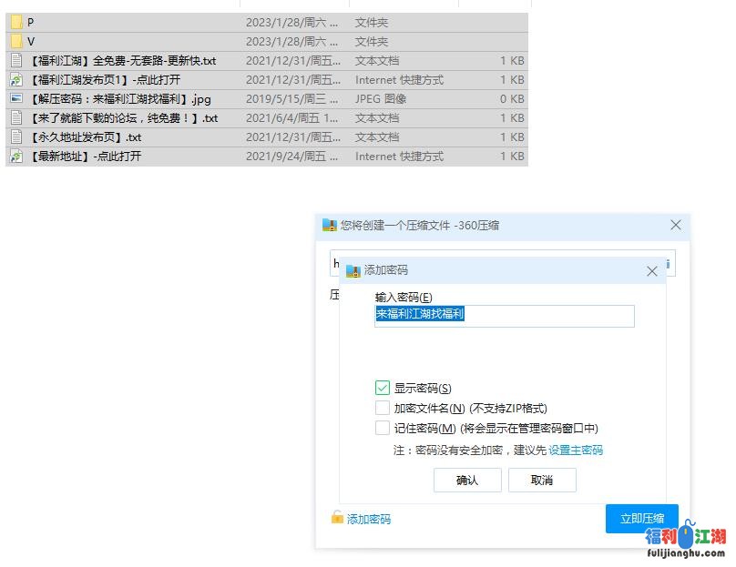Click the text document icon of 【永久地址发布页】.txt
The height and width of the screenshot is (567, 736).
coord(16,137)
